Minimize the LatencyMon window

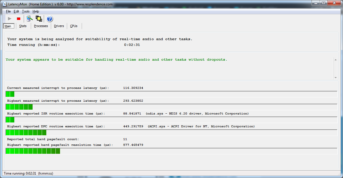[315, 3]
